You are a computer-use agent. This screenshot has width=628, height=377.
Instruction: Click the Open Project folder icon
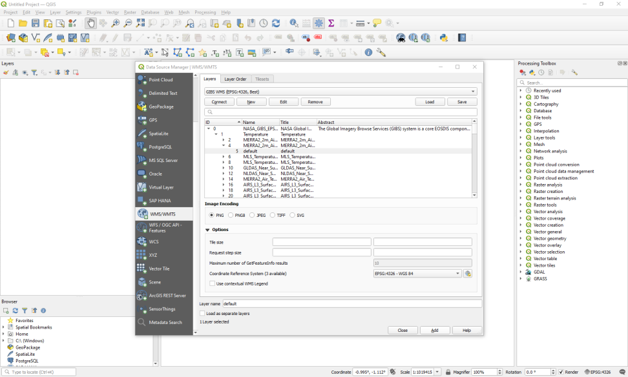pyautogui.click(x=23, y=24)
